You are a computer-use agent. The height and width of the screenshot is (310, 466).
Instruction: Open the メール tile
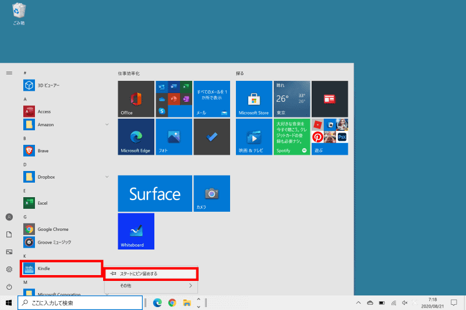[211, 99]
